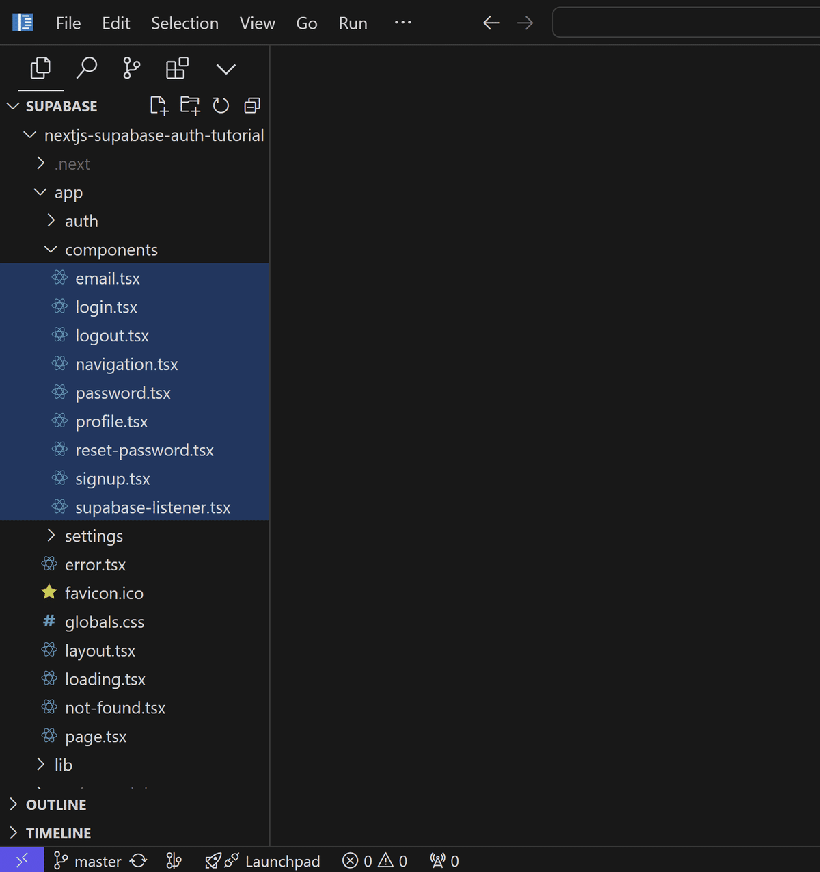Image resolution: width=820 pixels, height=872 pixels.
Task: Collapse the components folder
Action: tap(135, 250)
